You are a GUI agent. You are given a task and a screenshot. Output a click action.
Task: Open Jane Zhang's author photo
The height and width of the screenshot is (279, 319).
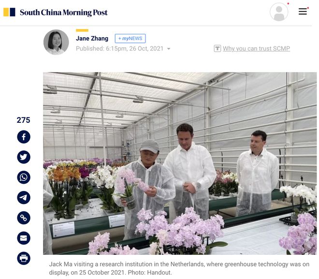pyautogui.click(x=56, y=42)
